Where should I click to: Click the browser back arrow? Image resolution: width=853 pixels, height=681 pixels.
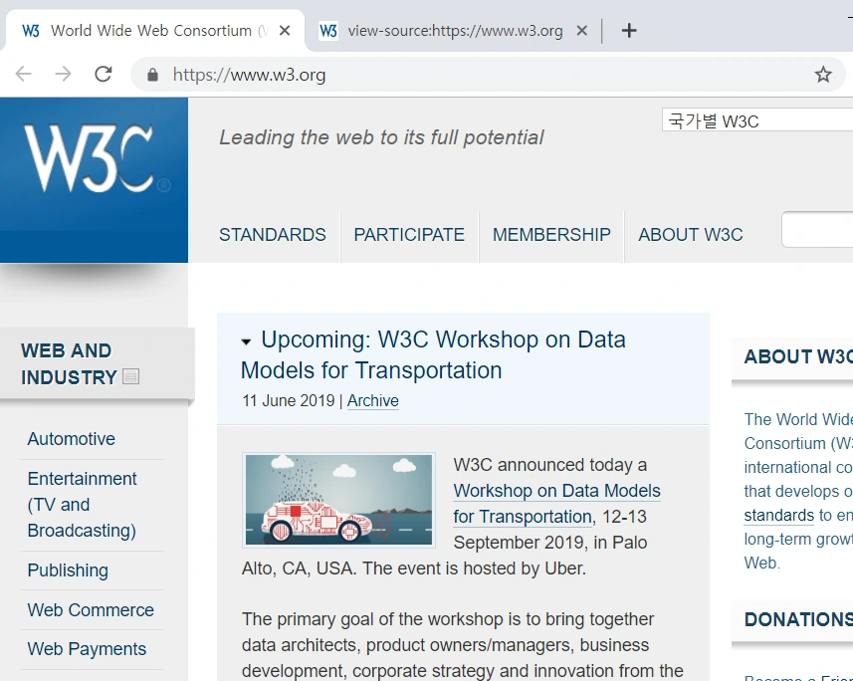(24, 74)
